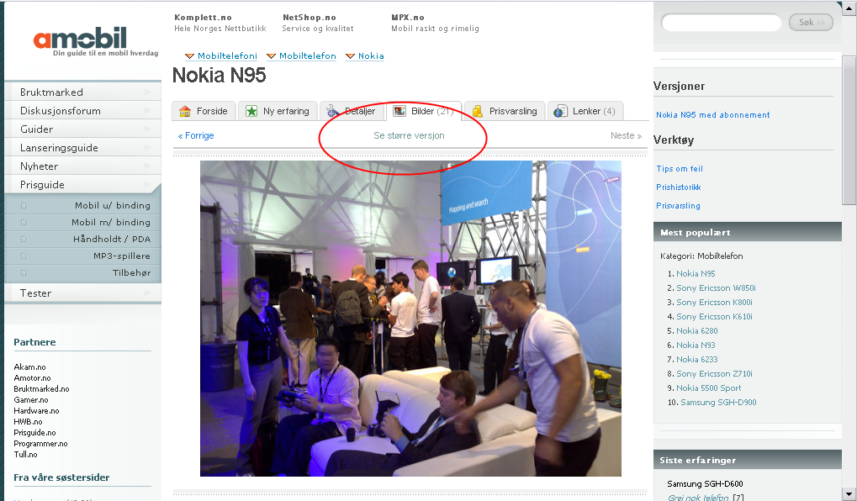Click the Tips om feil link
857x501 pixels.
(x=680, y=169)
